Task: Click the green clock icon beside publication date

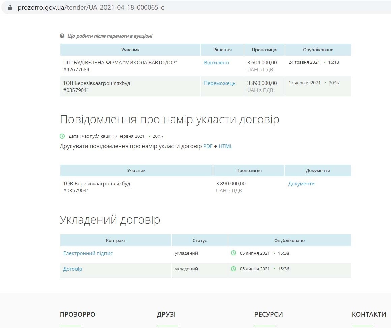Action: coord(62,136)
